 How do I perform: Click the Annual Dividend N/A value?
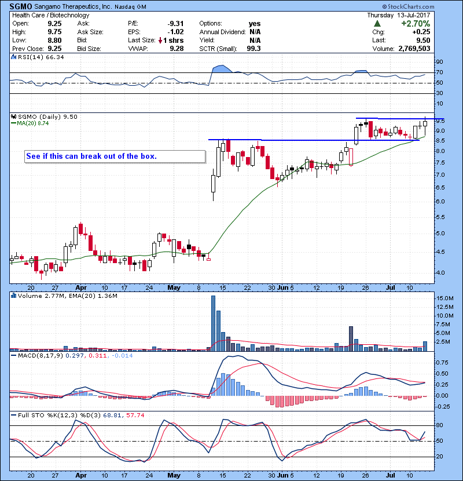click(255, 32)
